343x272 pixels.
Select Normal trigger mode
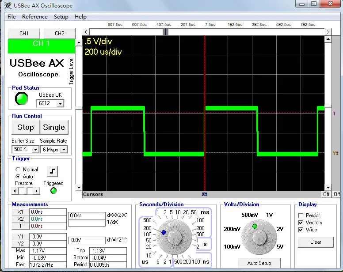click(18, 169)
